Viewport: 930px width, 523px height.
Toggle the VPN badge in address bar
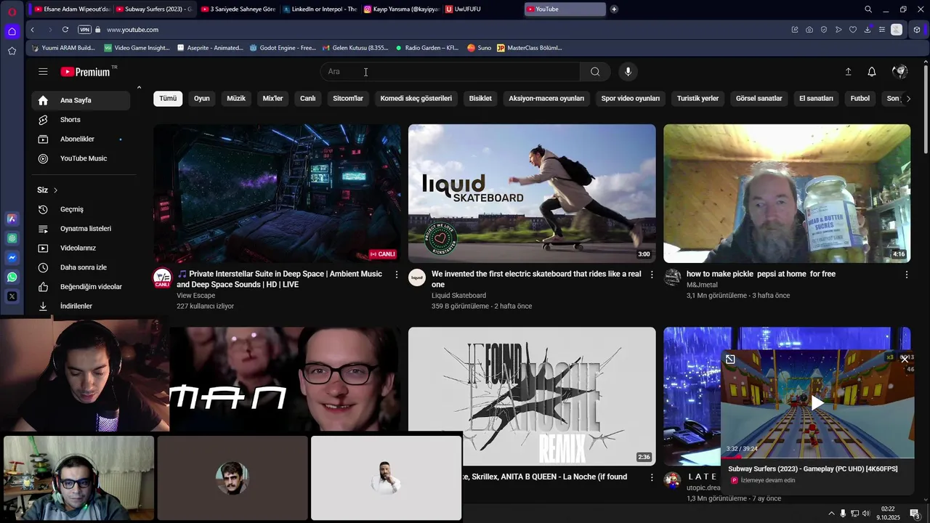click(x=84, y=30)
